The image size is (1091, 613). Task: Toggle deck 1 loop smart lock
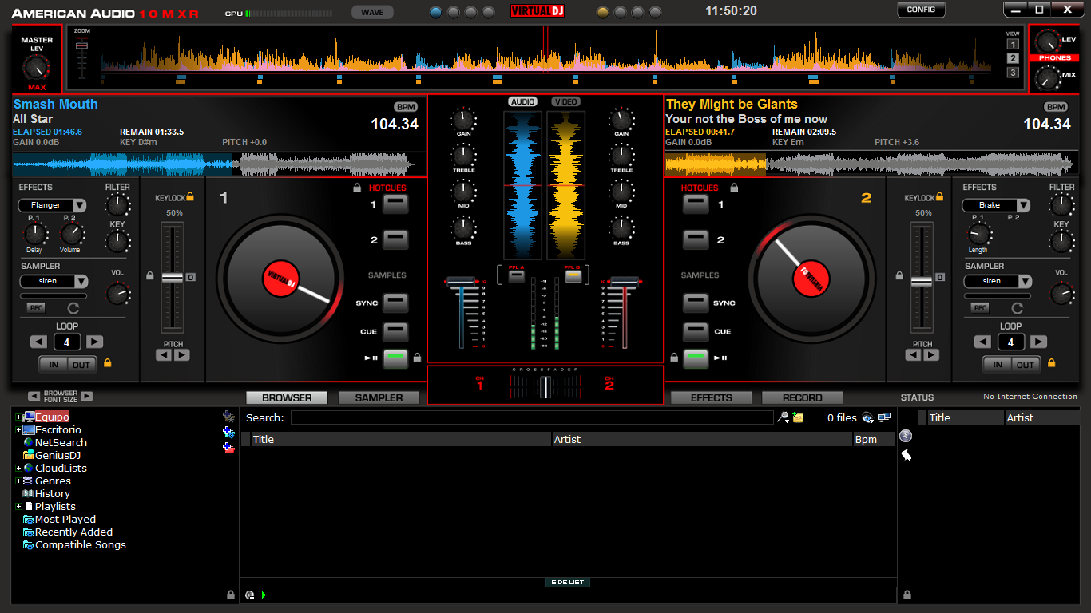(x=108, y=363)
